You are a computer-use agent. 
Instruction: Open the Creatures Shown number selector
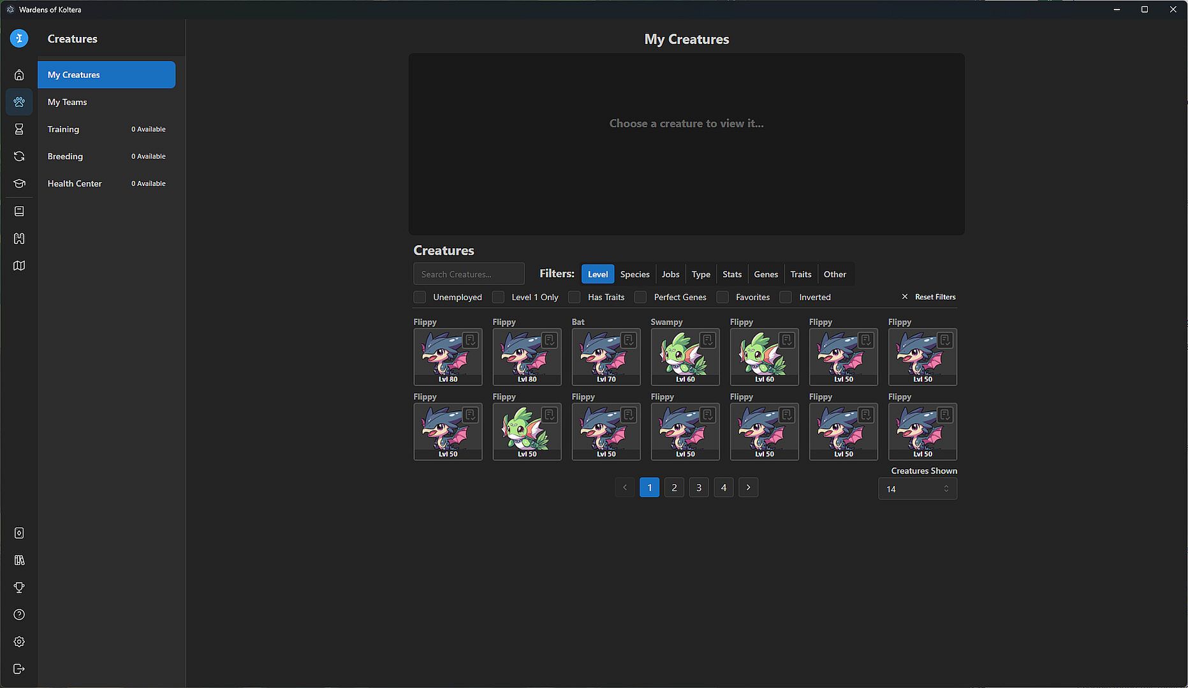[917, 489]
